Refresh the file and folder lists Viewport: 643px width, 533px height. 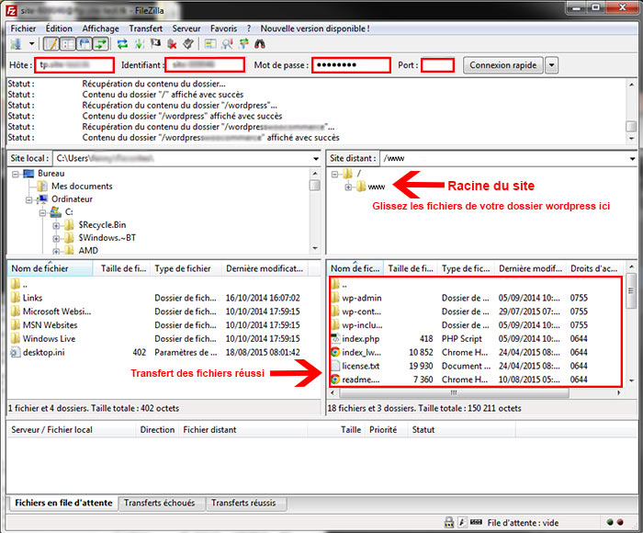pyautogui.click(x=122, y=43)
